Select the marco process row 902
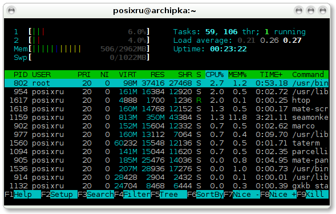This screenshot has height=214, width=336. coord(167,126)
